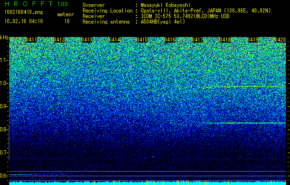Click the kHz axis unit label

click(4, 37)
